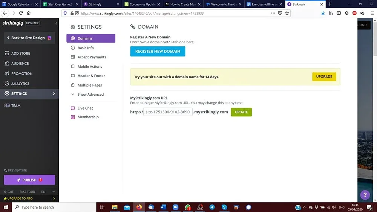Viewport: 377px width, 212px height.
Task: Click the Adblock Plus extension icon
Action: coord(354,13)
